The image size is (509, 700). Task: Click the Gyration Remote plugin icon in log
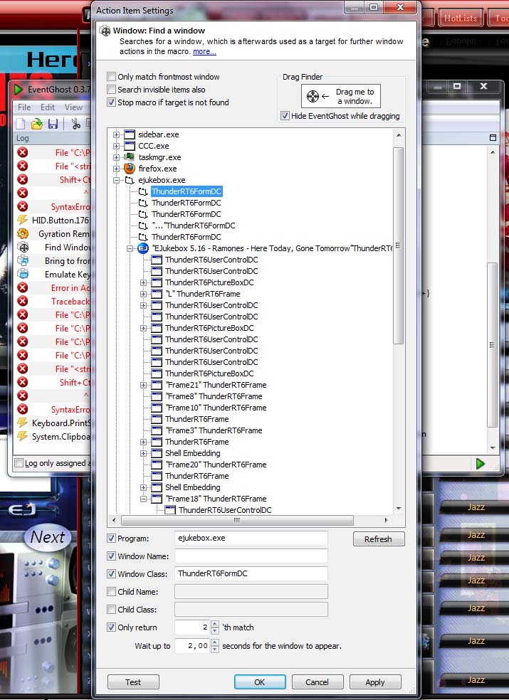23,233
